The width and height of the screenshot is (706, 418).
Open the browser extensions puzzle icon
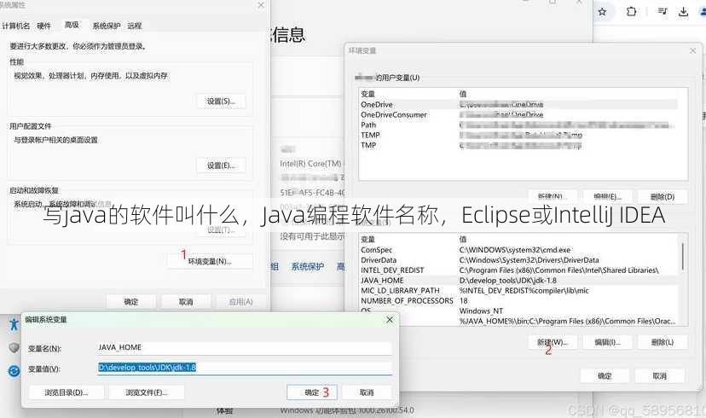pos(631,11)
